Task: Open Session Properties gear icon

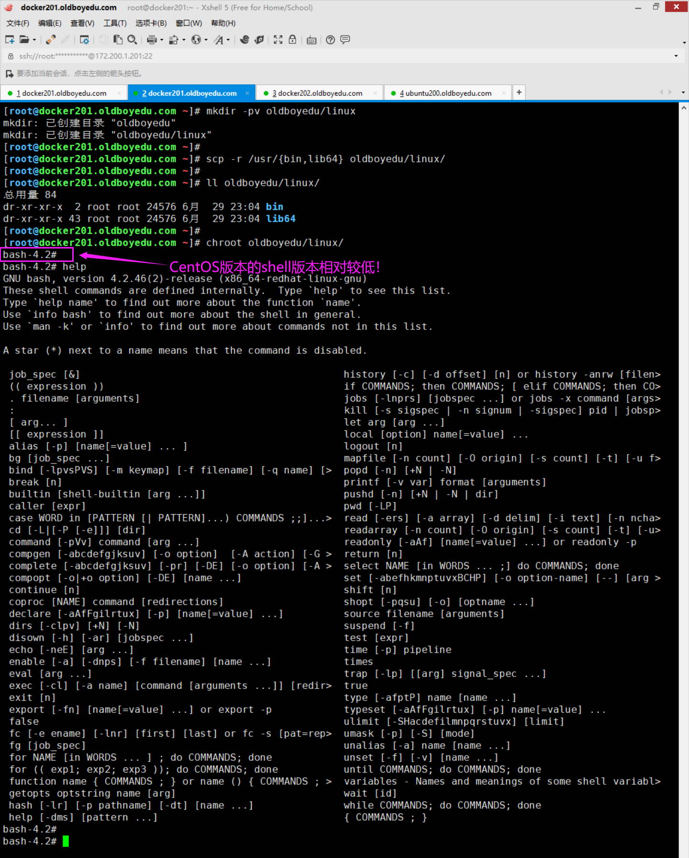Action: coord(85,40)
